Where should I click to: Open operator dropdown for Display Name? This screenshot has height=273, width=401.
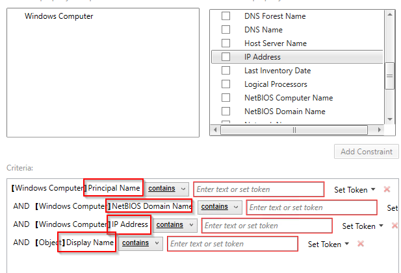[x=140, y=243]
